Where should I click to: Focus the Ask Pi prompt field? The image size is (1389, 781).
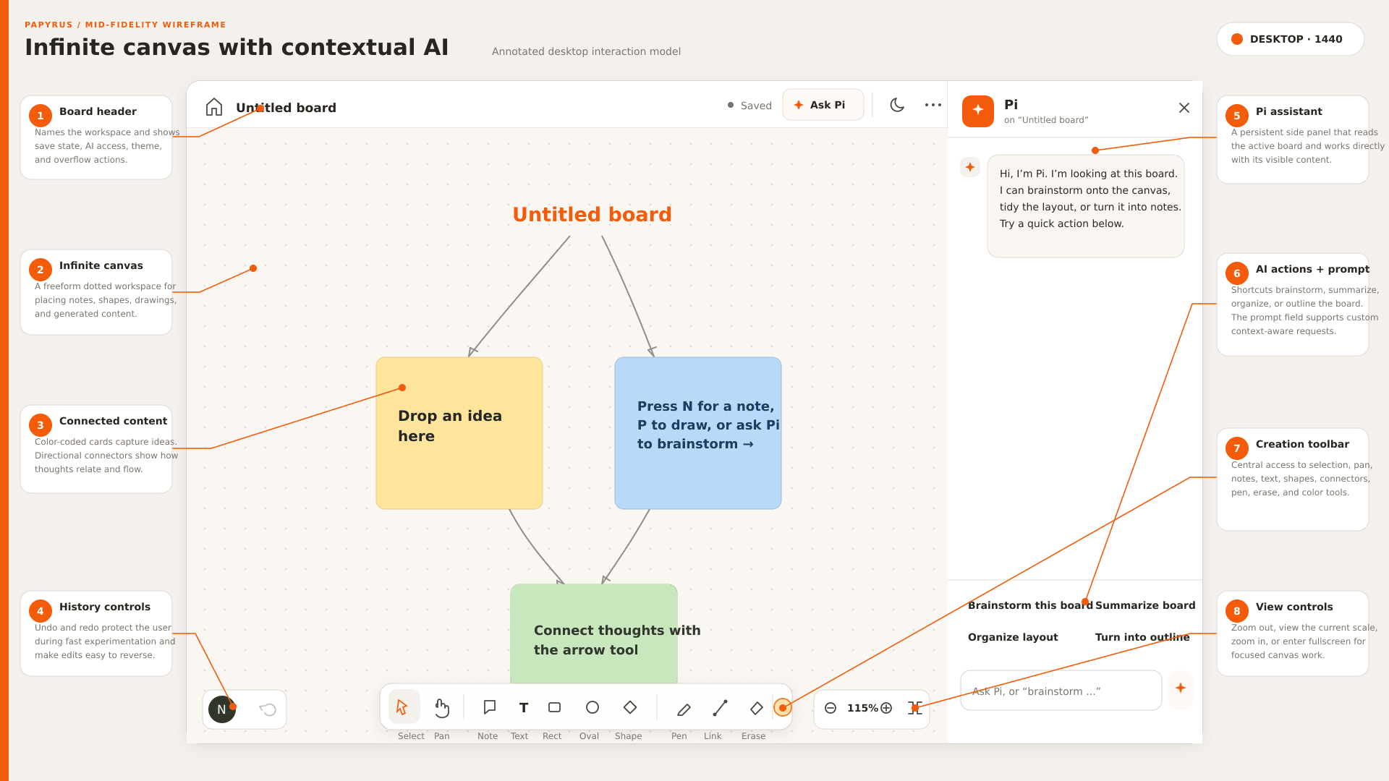pyautogui.click(x=1061, y=691)
